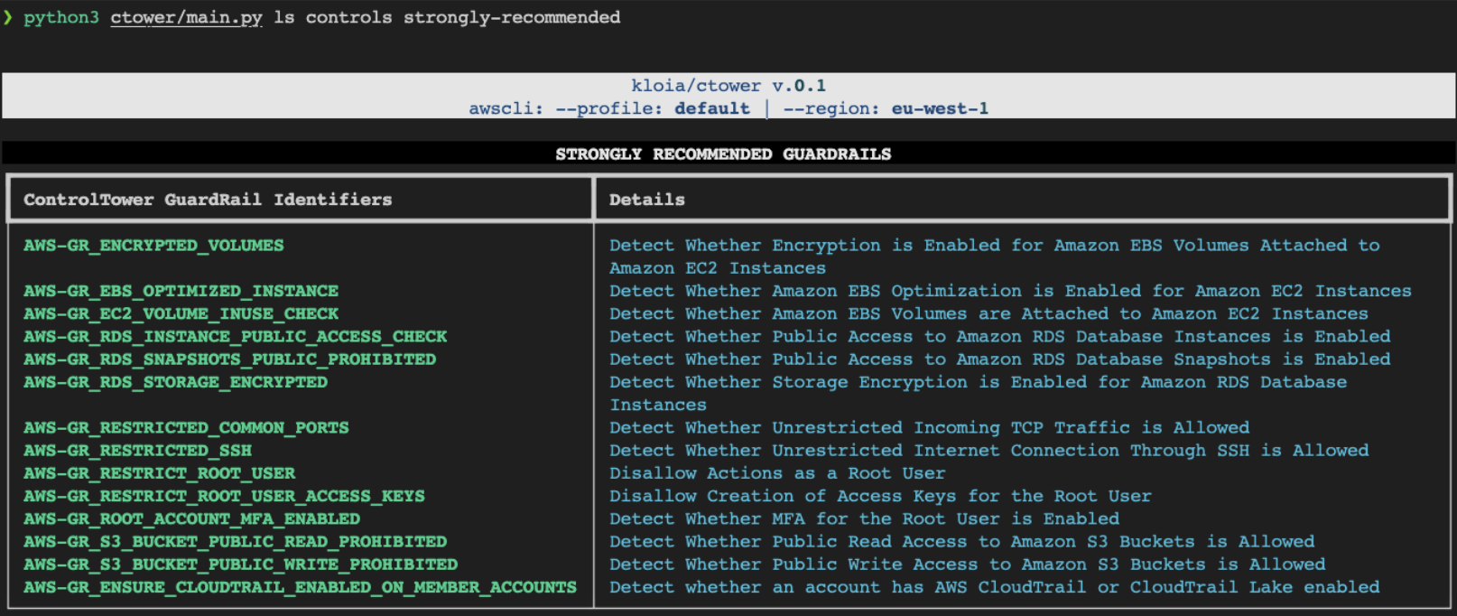The width and height of the screenshot is (1457, 616).
Task: Click AWS-GR_EC2_VOLUME_INUSE_CHECK identifier
Action: pos(181,313)
